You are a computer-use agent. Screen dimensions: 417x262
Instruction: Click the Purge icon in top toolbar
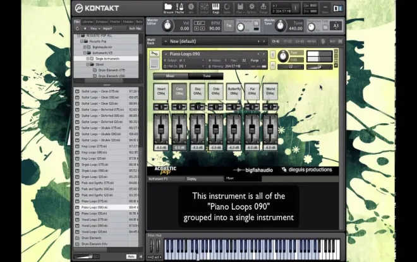tap(263, 8)
